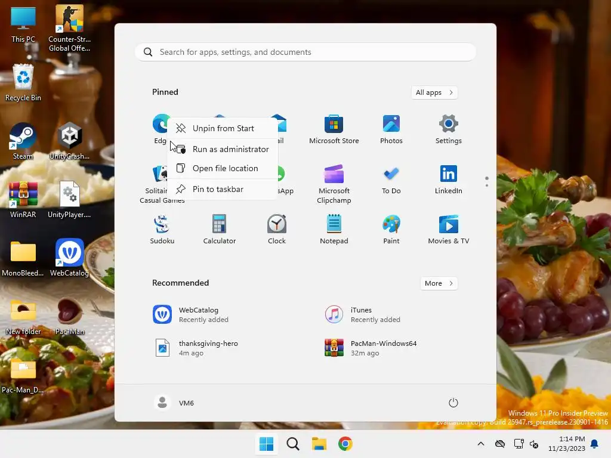Choose Unpin from Start
611x458 pixels.
click(x=223, y=128)
